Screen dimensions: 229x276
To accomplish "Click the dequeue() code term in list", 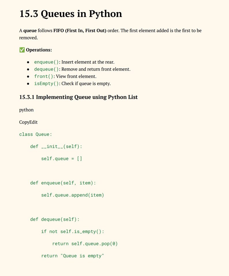I will click(x=46, y=69).
